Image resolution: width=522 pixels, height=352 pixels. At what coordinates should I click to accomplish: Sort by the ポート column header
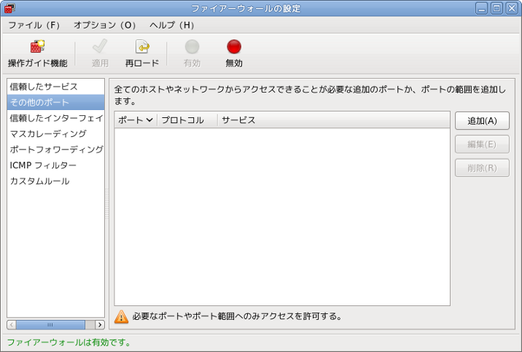tap(136, 120)
